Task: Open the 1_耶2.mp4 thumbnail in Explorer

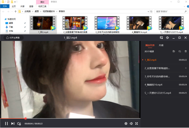Action: [x=43, y=23]
